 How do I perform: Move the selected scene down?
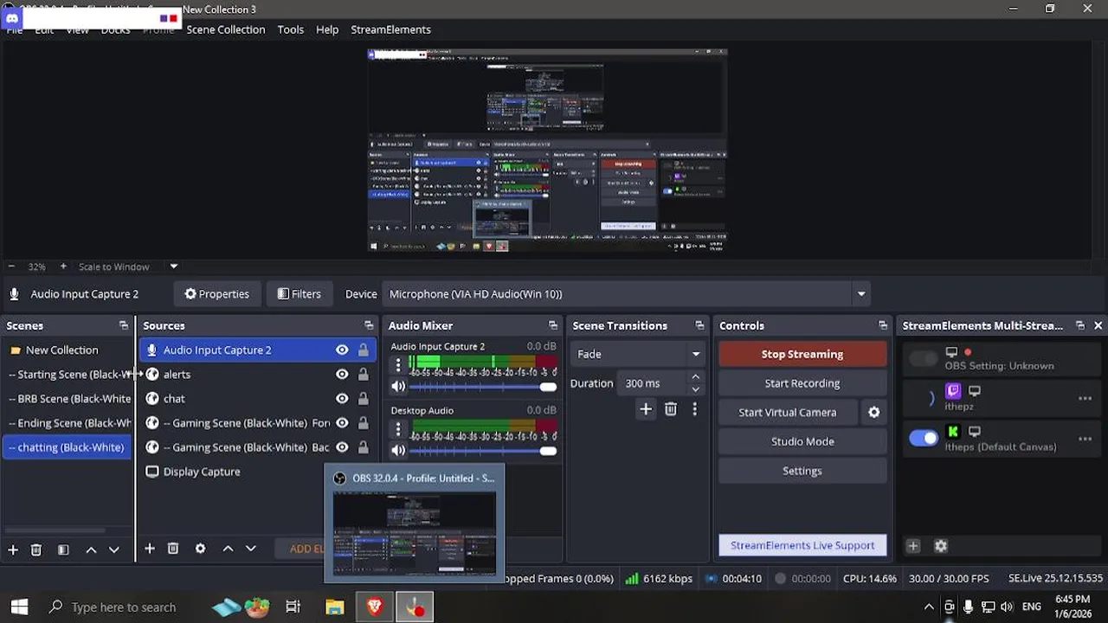(x=113, y=549)
